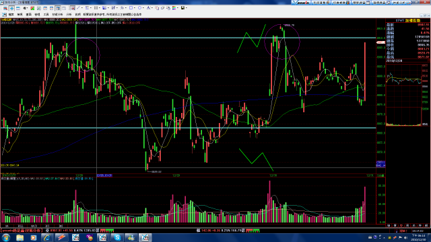This screenshot has height=242, width=431.
Task: Open Windows Explorer folder on the taskbar
Action: tap(20, 237)
